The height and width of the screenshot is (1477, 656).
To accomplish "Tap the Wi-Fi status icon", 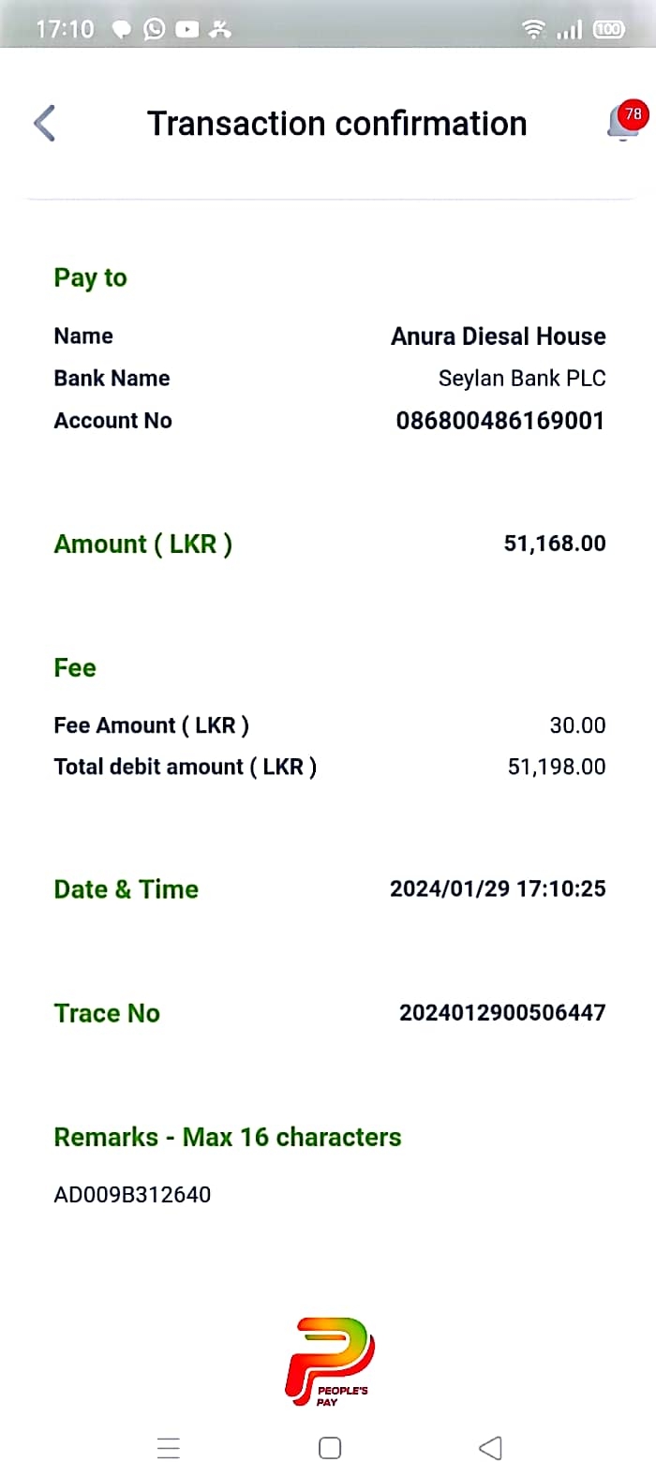I will (533, 29).
